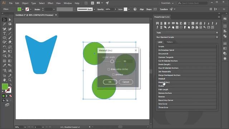Open the Object menu
229x129 pixels.
pyautogui.click(x=25, y=3)
